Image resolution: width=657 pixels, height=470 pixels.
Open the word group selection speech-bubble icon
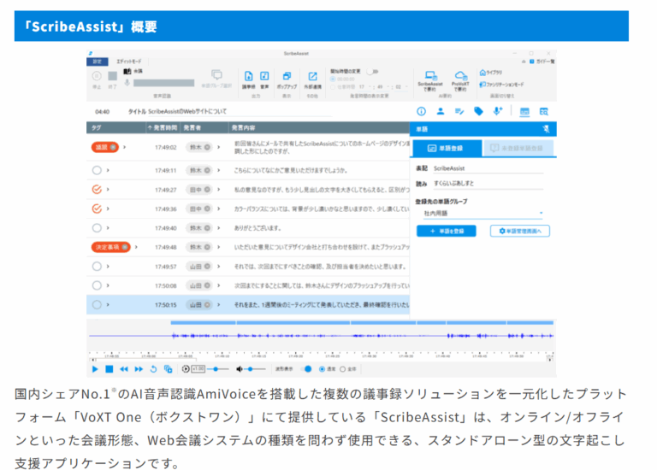216,75
